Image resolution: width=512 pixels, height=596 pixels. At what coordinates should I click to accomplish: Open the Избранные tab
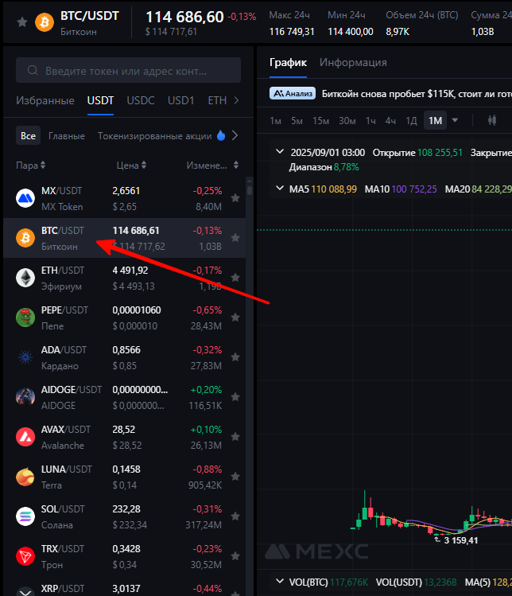tap(45, 100)
